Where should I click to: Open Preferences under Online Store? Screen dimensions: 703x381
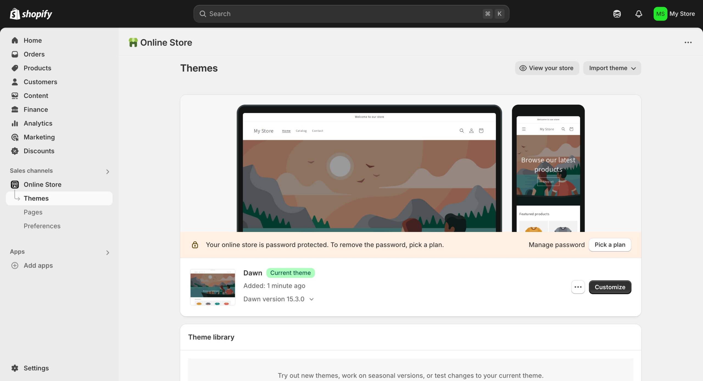tap(42, 226)
